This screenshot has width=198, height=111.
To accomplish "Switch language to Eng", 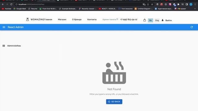I will point(157,20).
